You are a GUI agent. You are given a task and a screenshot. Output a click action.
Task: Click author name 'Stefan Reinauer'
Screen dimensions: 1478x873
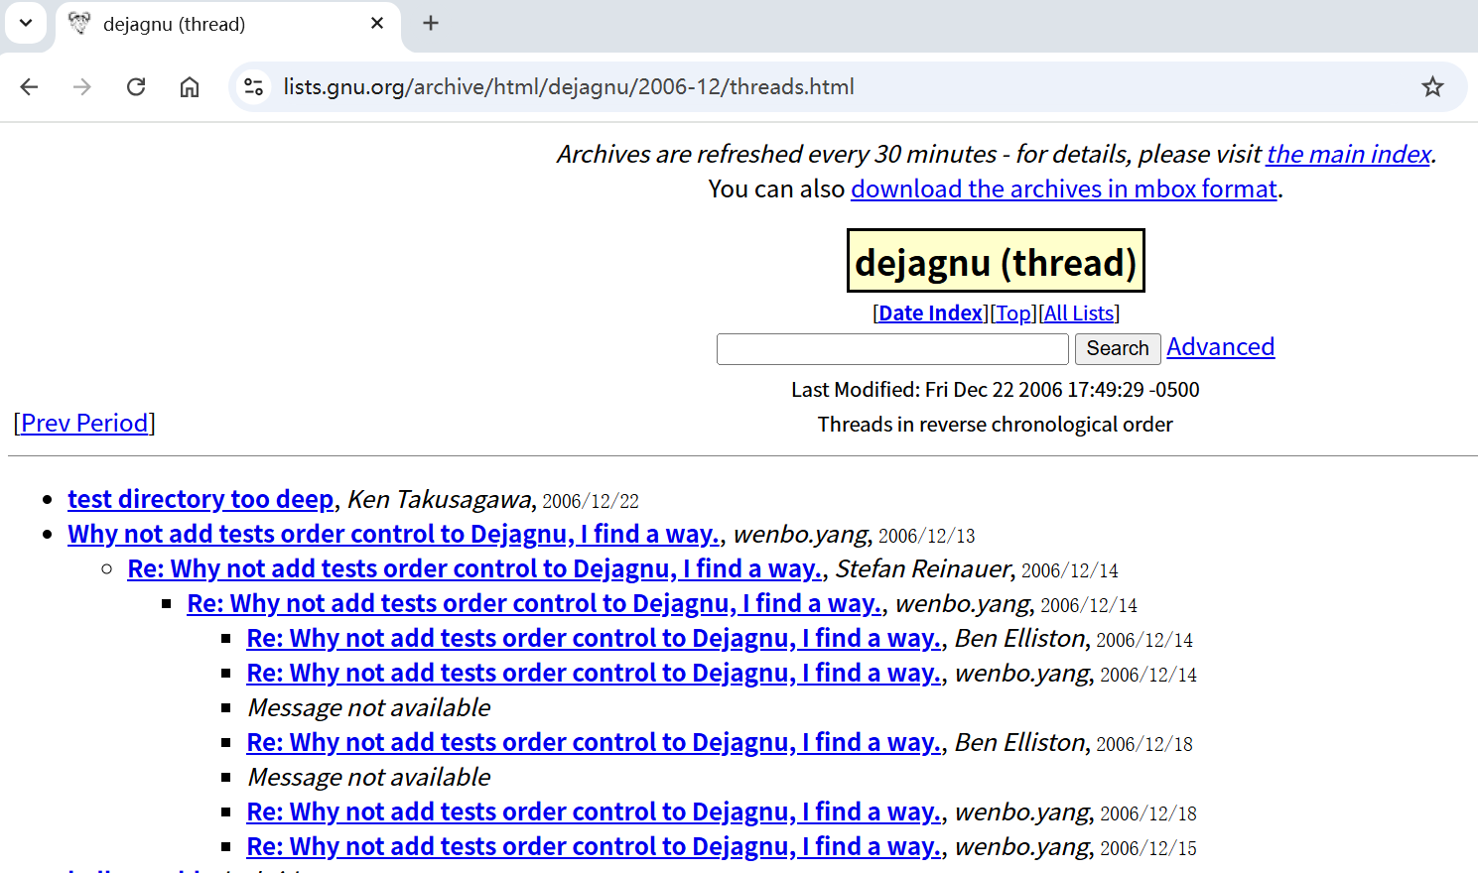pos(923,568)
